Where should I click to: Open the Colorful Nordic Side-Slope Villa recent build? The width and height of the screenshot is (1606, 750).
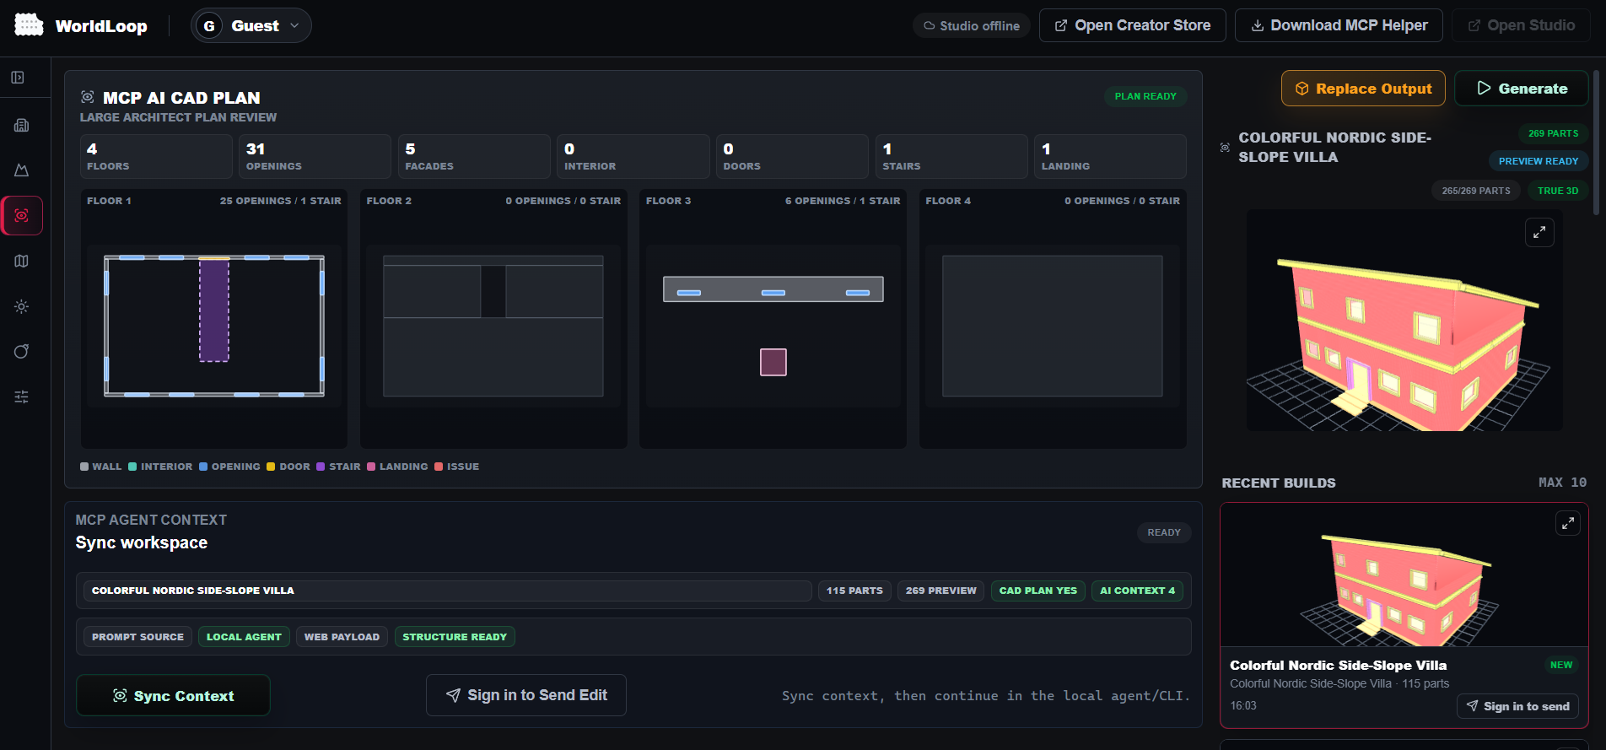(x=1404, y=616)
